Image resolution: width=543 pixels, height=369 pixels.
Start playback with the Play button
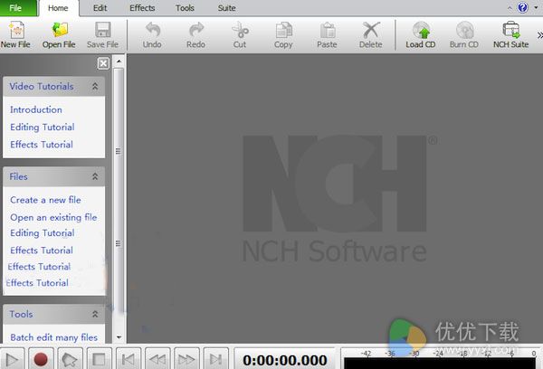12,359
